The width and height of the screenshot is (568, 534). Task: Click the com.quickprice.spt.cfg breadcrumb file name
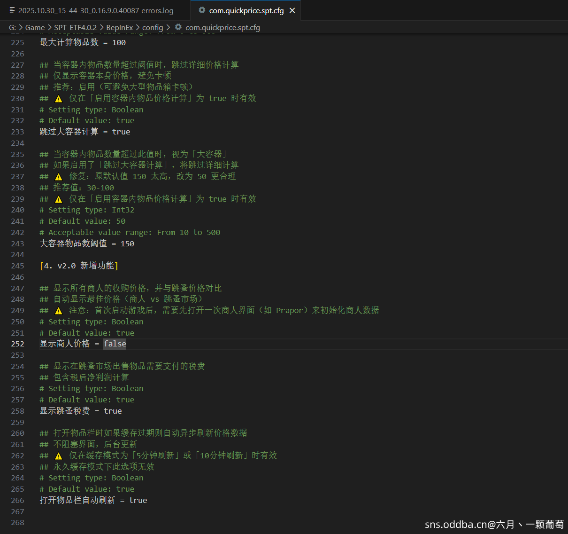click(x=223, y=28)
